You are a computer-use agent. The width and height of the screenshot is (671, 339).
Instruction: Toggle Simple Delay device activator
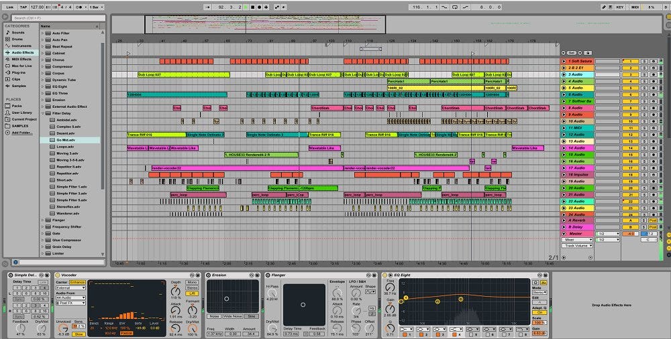click(11, 275)
